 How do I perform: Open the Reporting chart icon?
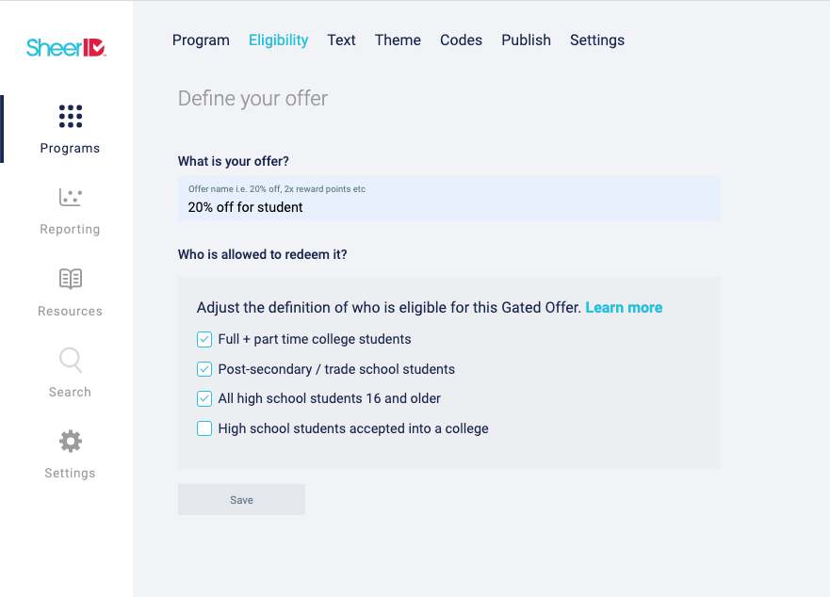click(71, 198)
